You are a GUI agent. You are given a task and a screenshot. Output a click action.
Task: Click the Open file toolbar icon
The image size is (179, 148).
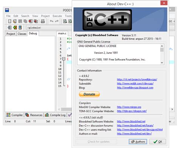[15, 21]
